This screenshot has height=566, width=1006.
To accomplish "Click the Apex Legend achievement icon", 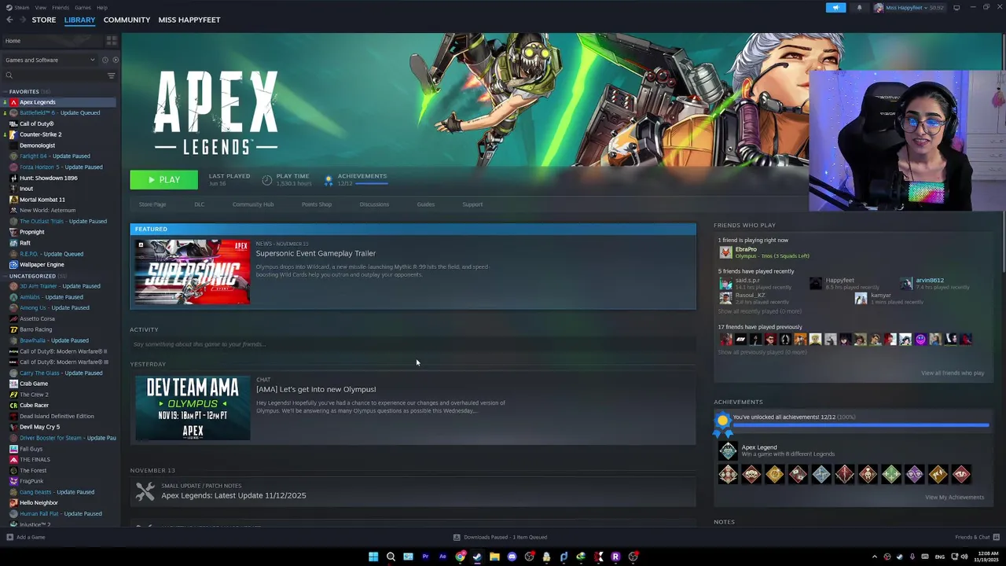I will point(728,450).
